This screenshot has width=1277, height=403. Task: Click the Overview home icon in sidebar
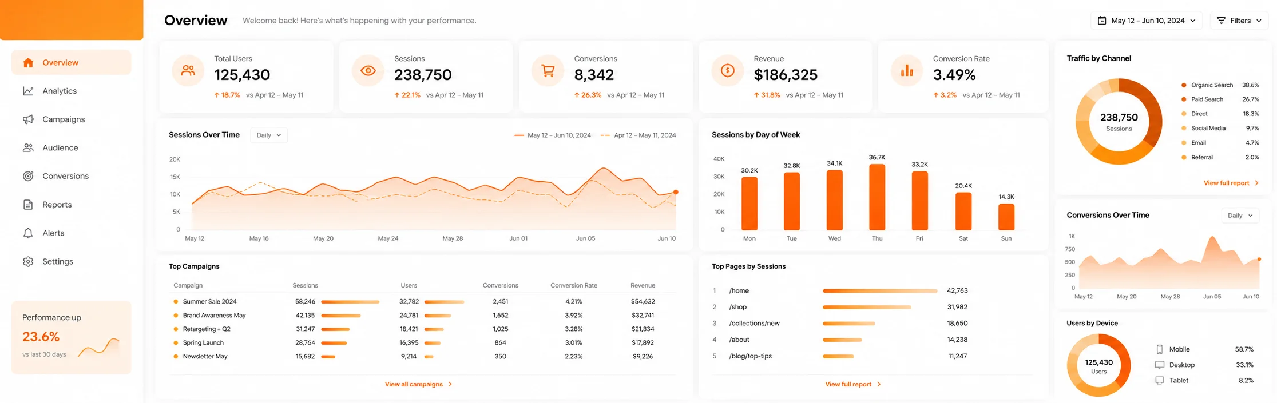point(28,63)
